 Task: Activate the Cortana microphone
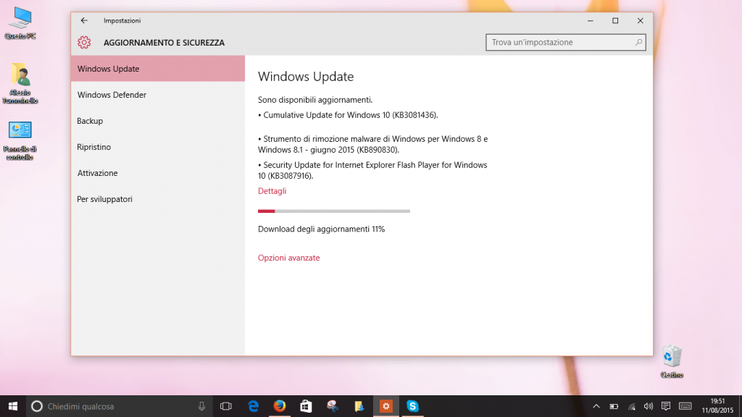click(x=201, y=406)
